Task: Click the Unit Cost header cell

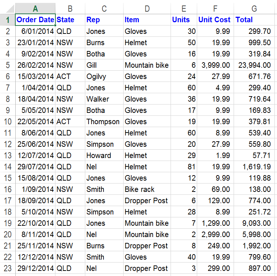Action: pyautogui.click(x=215, y=20)
